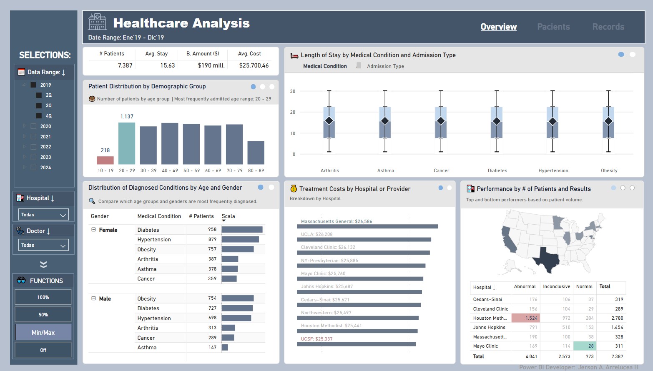Click the Massachusetts General cost bar
The image size is (653, 371).
point(367,226)
